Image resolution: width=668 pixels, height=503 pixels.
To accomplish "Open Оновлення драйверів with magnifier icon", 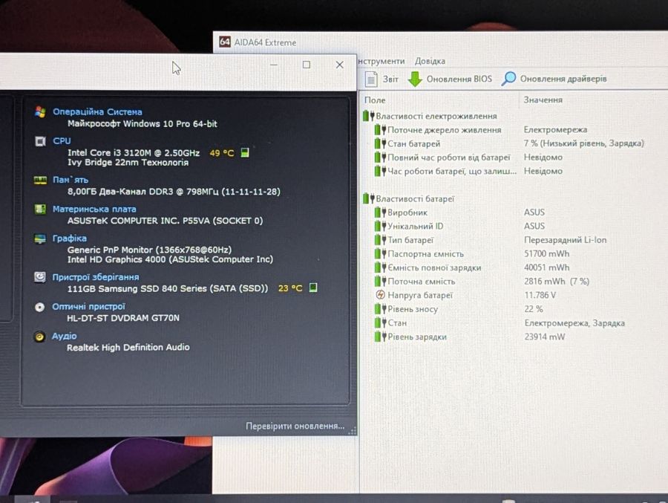I will point(554,79).
